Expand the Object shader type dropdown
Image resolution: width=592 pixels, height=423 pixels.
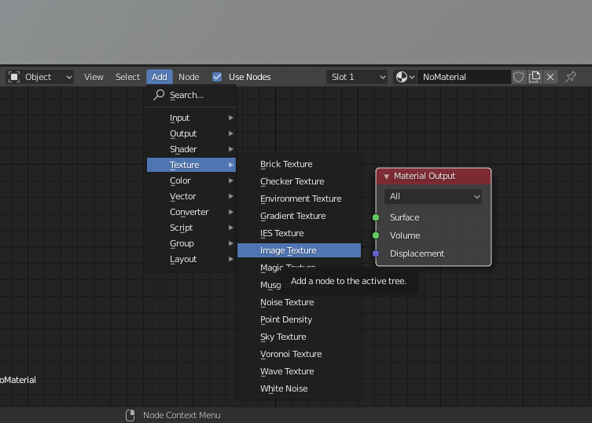coord(39,77)
